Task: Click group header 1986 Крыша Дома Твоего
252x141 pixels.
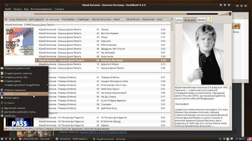Action: point(30,25)
